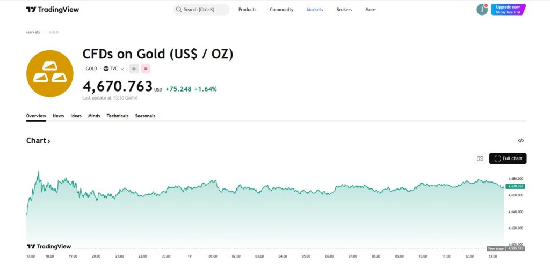The image size is (550, 265).
Task: Expand the GOLD TVC exchange selector
Action: coord(105,69)
